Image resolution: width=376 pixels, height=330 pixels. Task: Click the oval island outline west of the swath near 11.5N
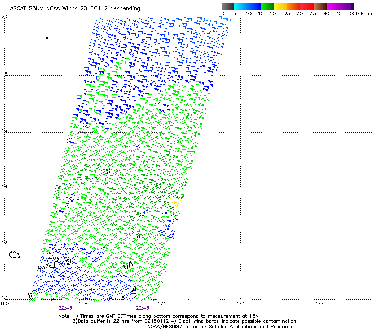(x=14, y=255)
